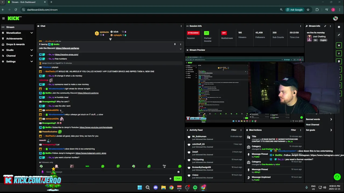
Task: Click the green clip capture quick action
Action: click(339, 45)
